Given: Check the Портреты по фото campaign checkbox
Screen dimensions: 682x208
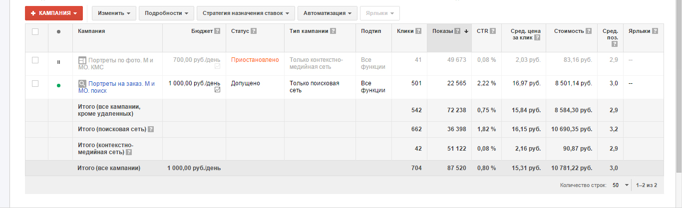Looking at the screenshot, I should [x=35, y=60].
